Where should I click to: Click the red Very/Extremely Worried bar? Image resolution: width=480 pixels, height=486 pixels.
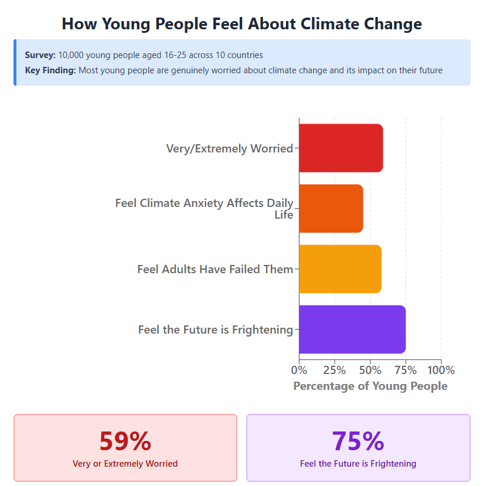[341, 148]
